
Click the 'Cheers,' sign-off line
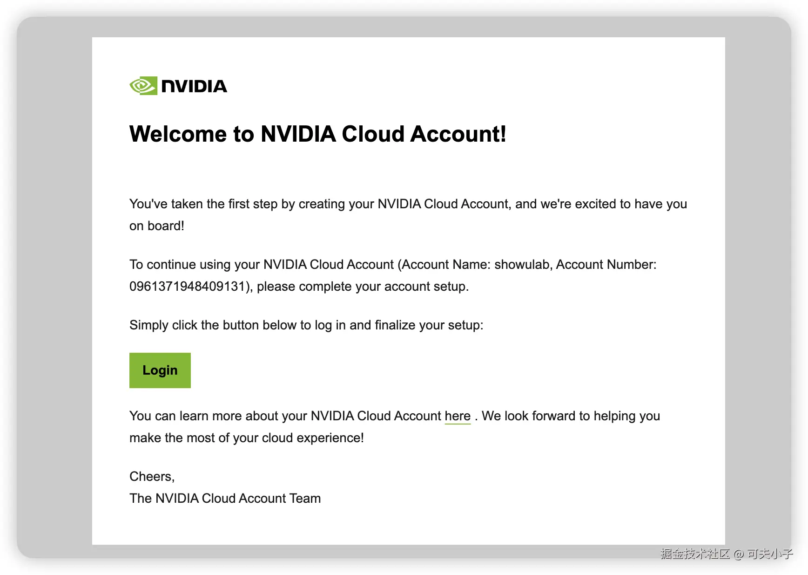tap(152, 476)
